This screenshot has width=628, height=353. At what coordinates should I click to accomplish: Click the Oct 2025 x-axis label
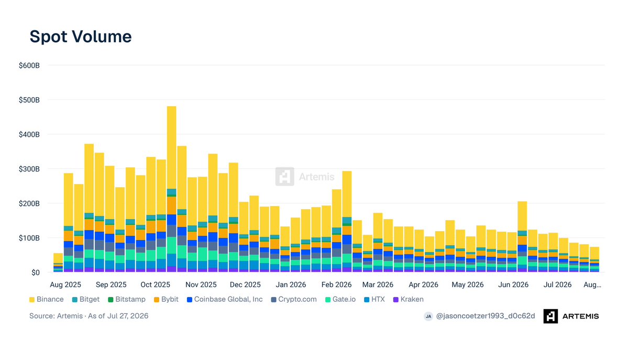(156, 284)
